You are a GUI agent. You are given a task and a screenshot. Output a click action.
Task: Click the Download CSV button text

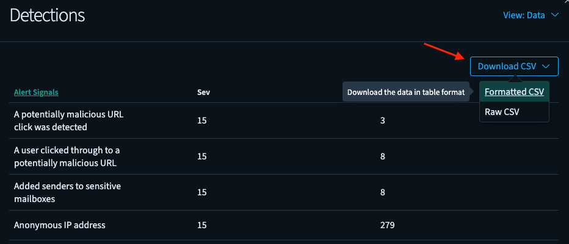tap(507, 66)
